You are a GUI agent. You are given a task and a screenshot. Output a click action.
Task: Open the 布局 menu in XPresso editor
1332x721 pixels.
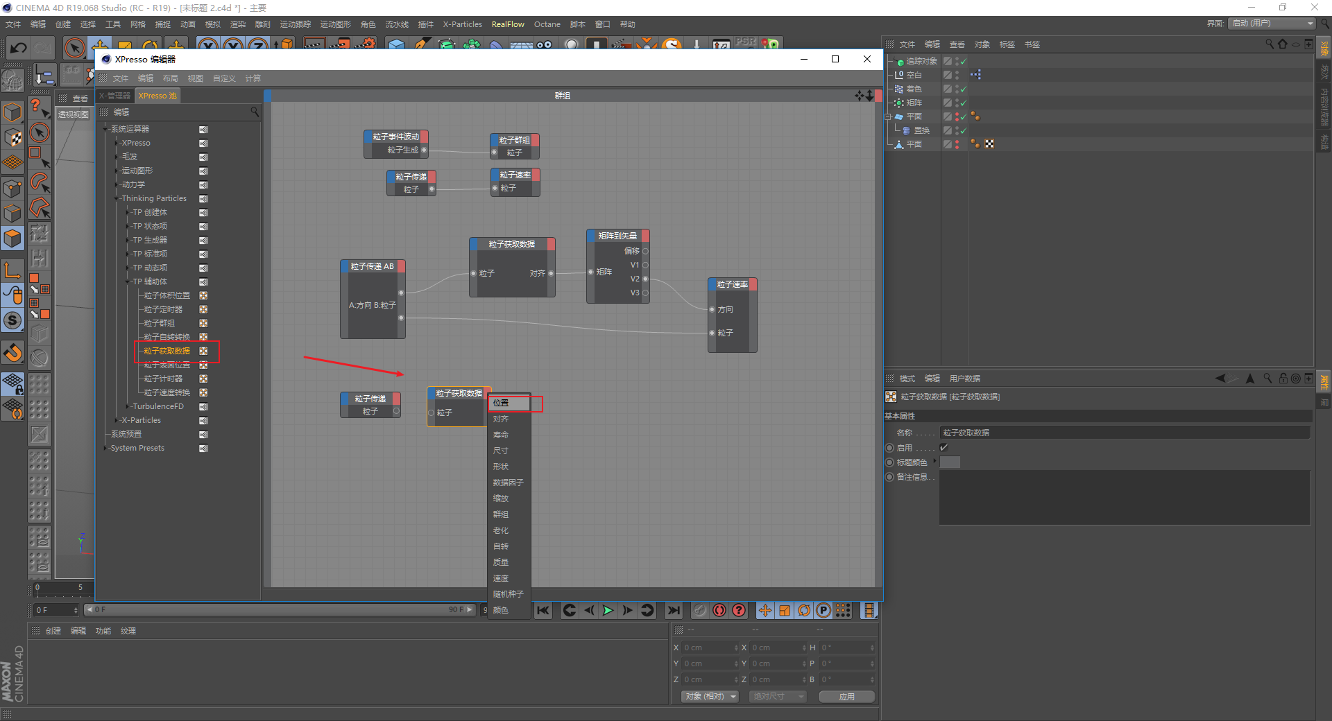tap(171, 78)
